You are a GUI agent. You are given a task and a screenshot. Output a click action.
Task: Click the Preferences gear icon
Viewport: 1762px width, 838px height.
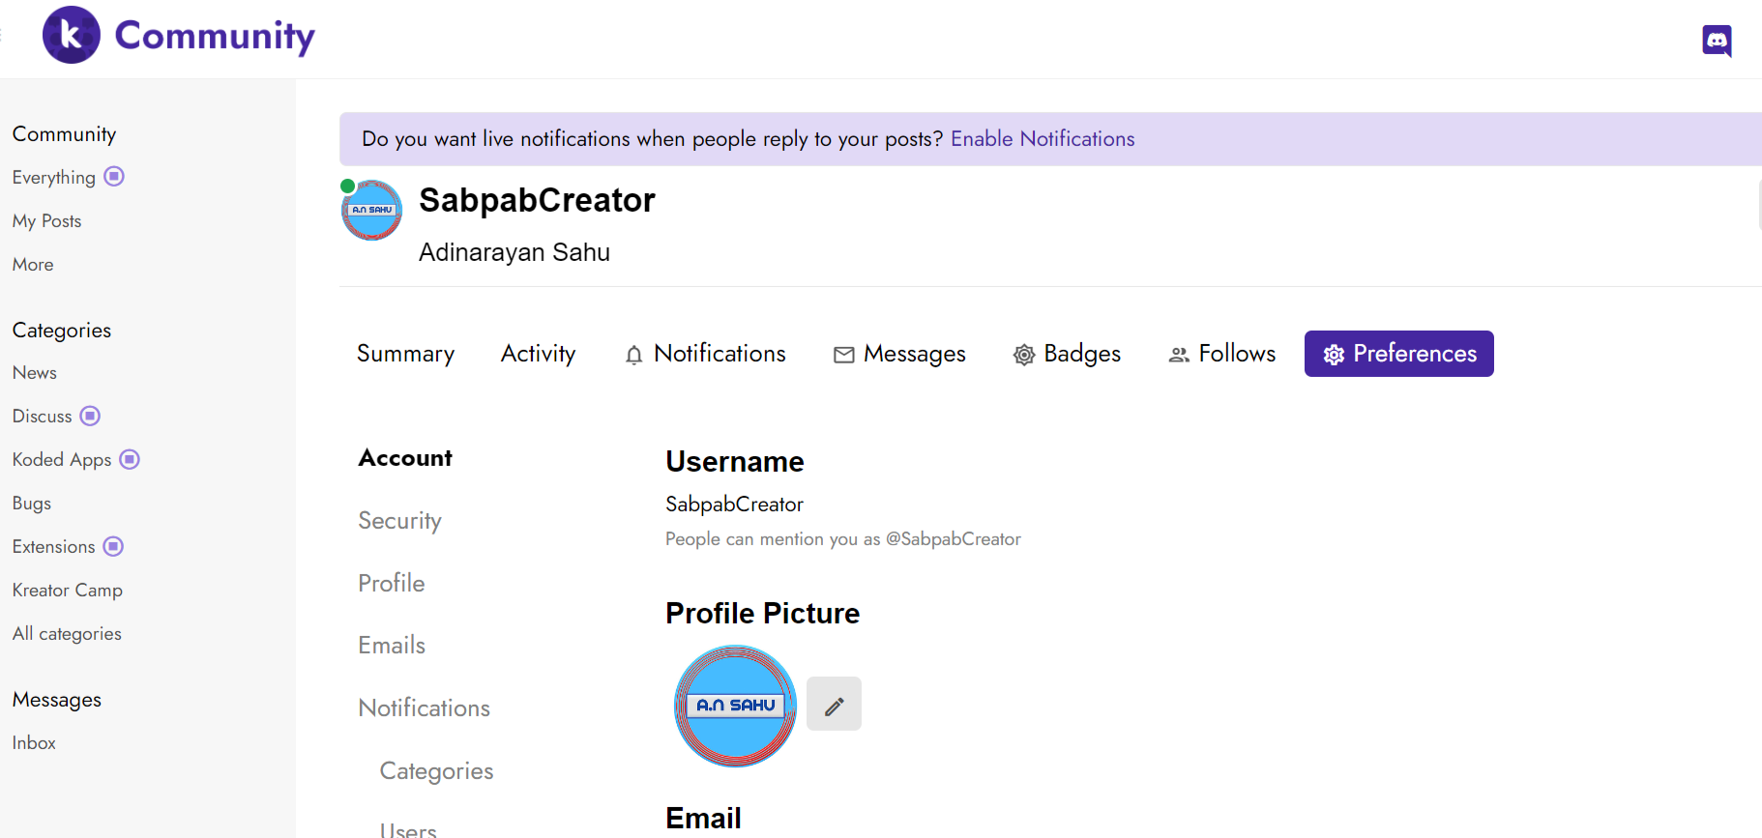[1334, 355]
